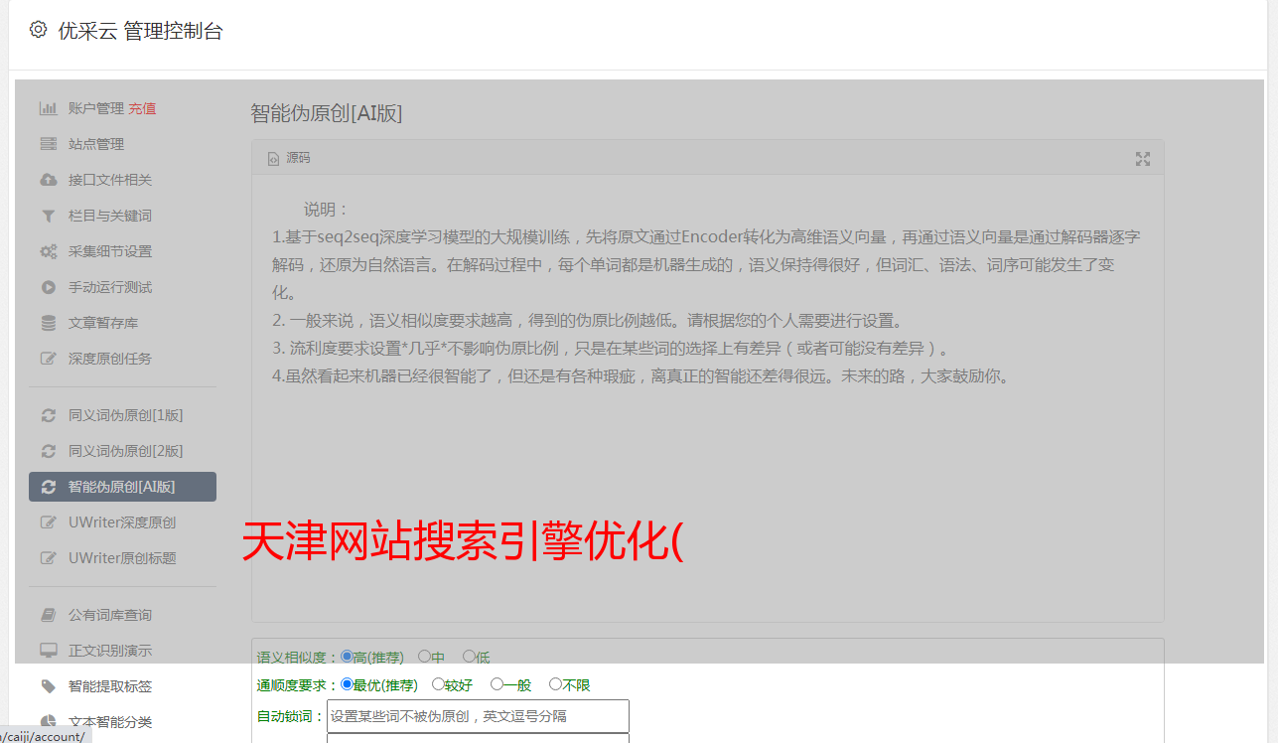This screenshot has height=743, width=1278.
Task: Select 语义相似度 中 radio
Action: 424,657
